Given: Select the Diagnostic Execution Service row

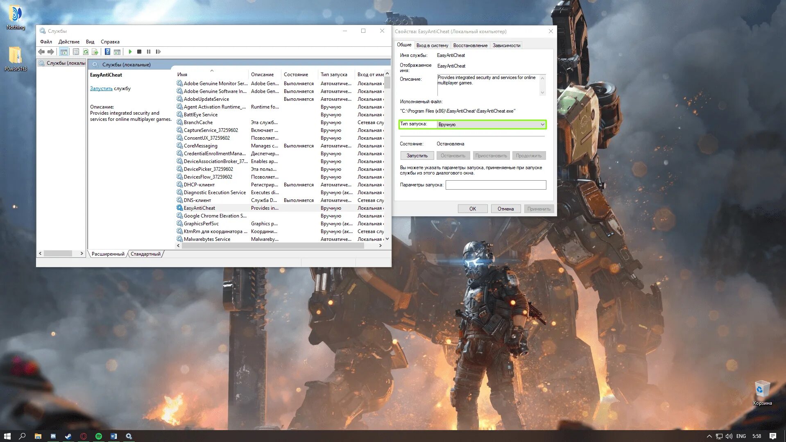Looking at the screenshot, I should pyautogui.click(x=280, y=193).
